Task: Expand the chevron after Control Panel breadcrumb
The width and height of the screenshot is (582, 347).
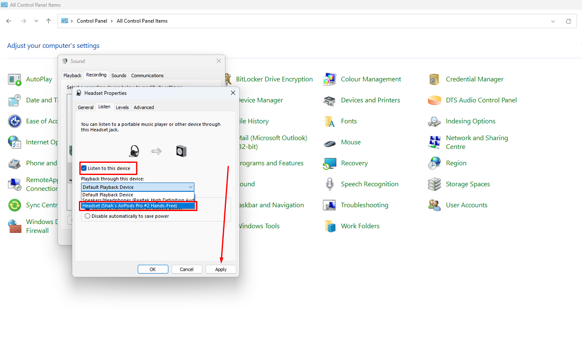Action: [112, 21]
